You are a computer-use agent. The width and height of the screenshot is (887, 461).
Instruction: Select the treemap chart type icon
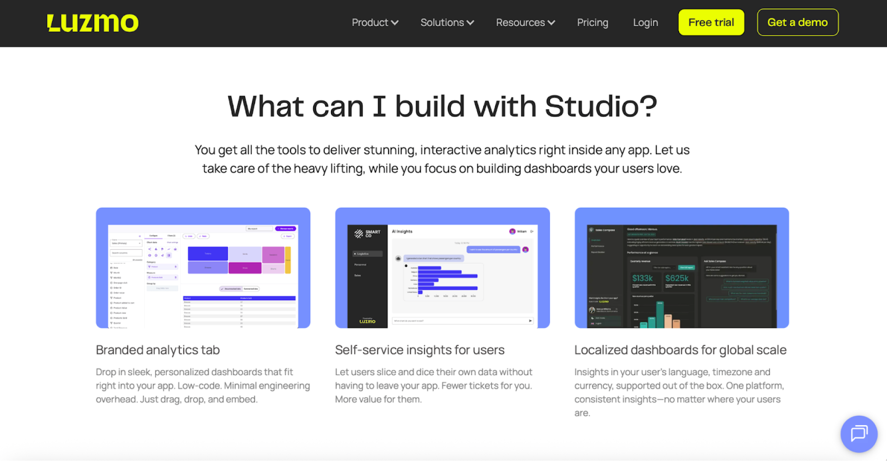pos(169,256)
